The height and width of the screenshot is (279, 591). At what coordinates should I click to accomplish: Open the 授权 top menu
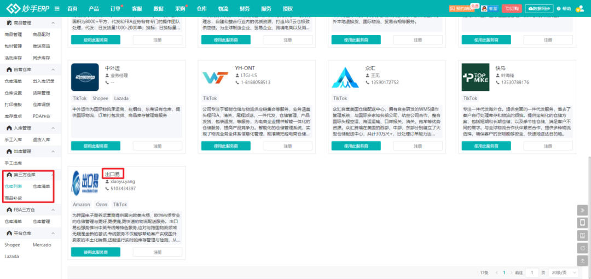pyautogui.click(x=288, y=9)
